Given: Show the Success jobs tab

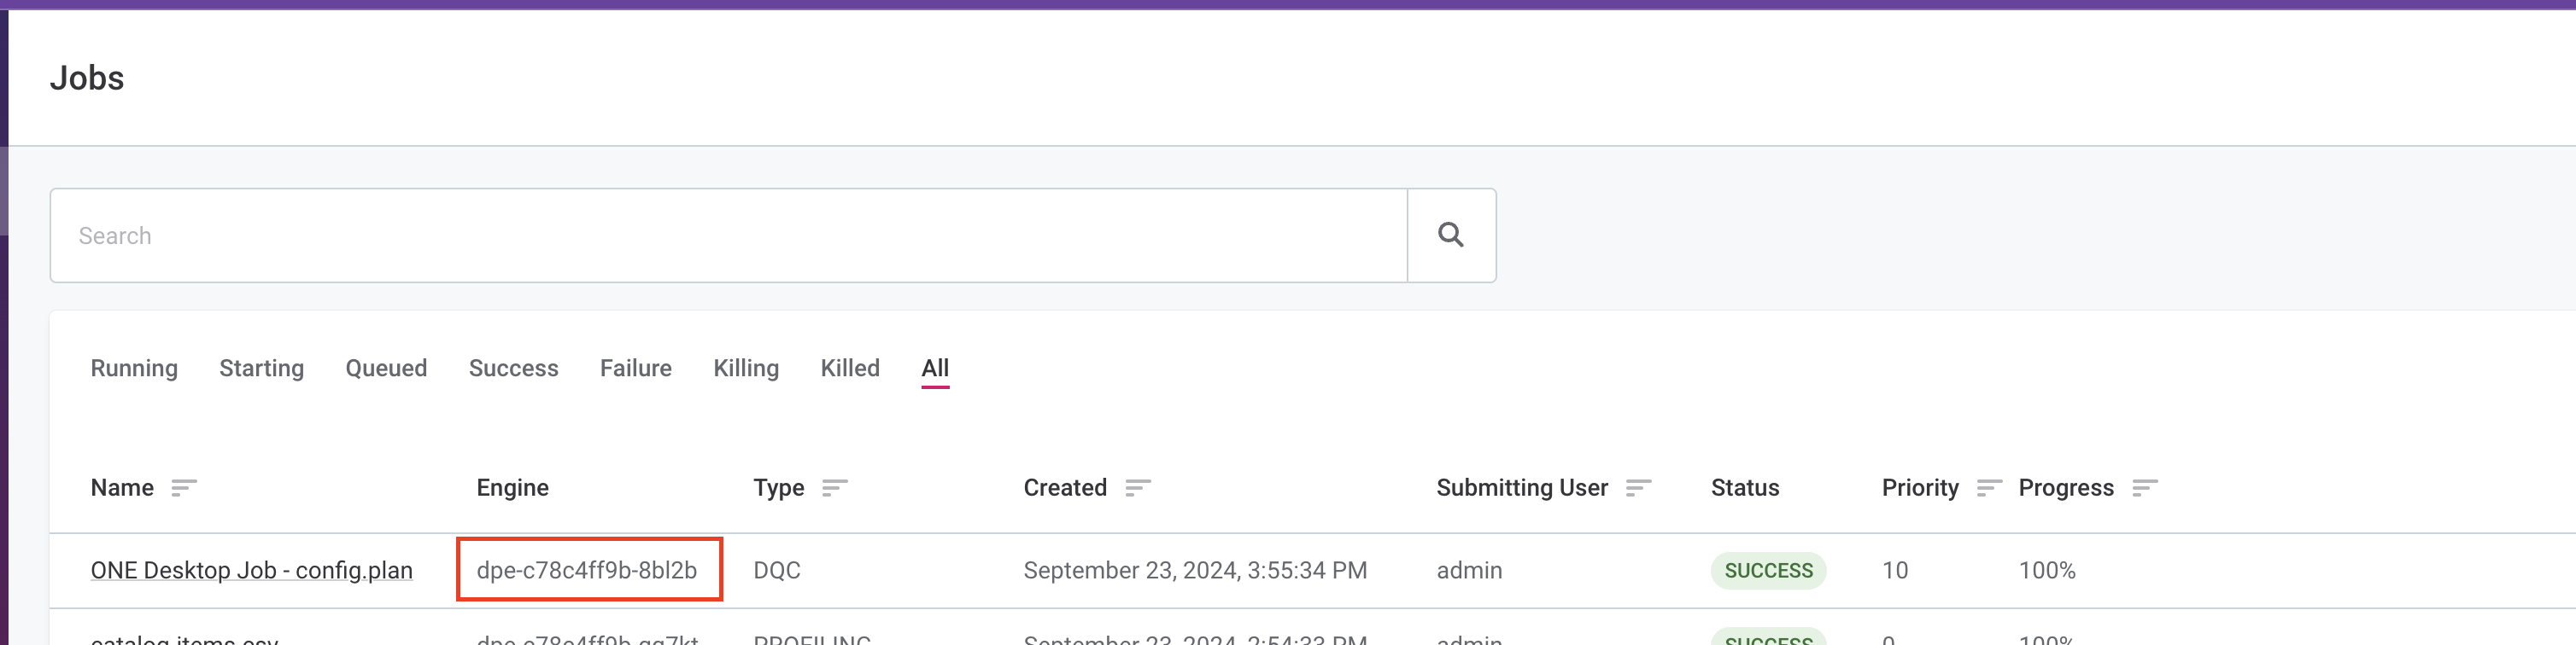Looking at the screenshot, I should [513, 369].
